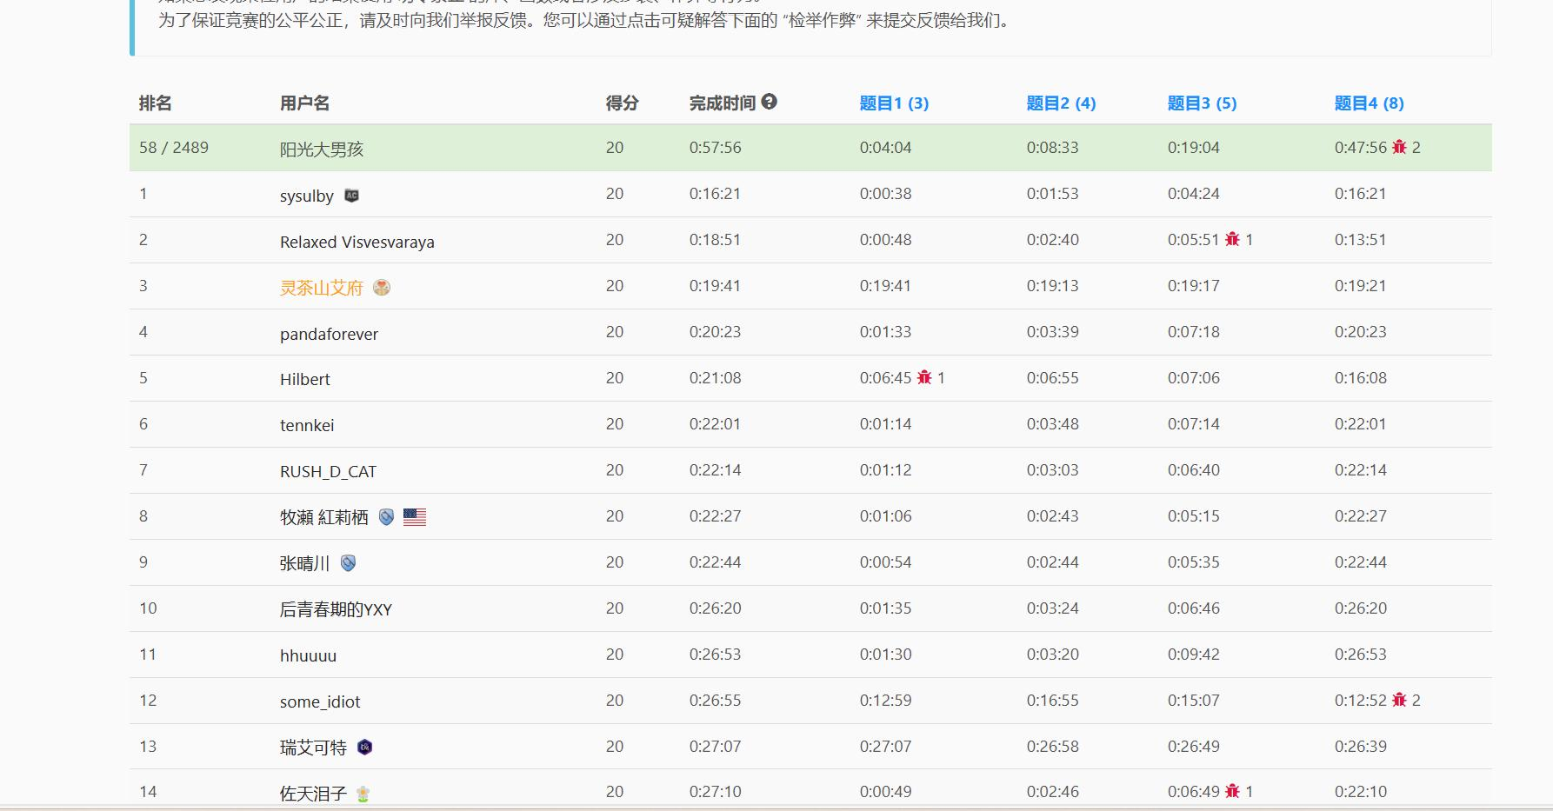Open the 题目2 (4) problem link
Viewport: 1553px width, 811px height.
pyautogui.click(x=1061, y=103)
